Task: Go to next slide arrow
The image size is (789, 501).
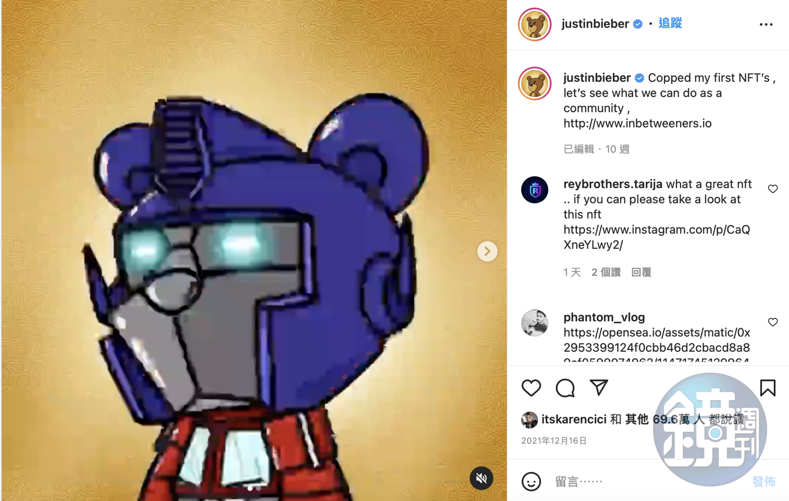Action: [487, 251]
